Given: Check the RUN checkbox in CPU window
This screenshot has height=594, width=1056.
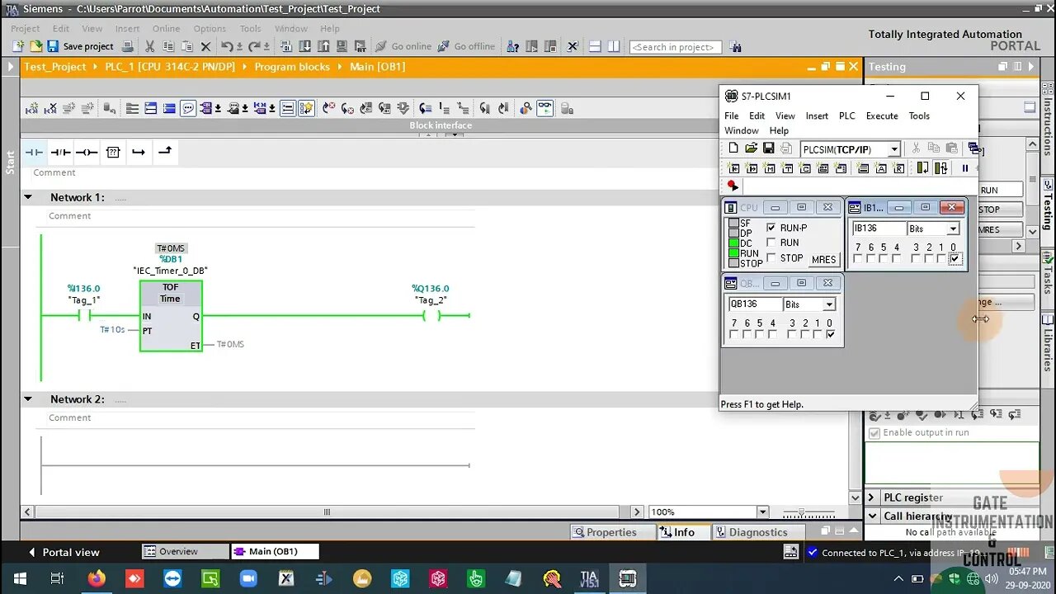Looking at the screenshot, I should [x=771, y=243].
